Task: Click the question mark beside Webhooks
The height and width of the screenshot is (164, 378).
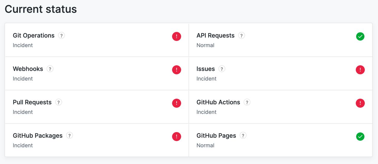Action: [x=50, y=69]
